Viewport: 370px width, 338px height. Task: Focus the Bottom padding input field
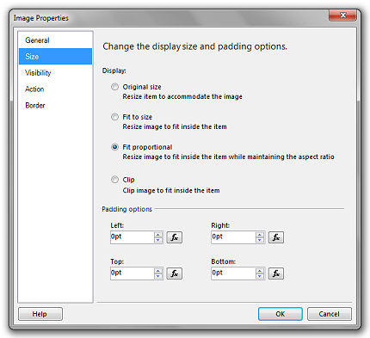[x=233, y=273]
